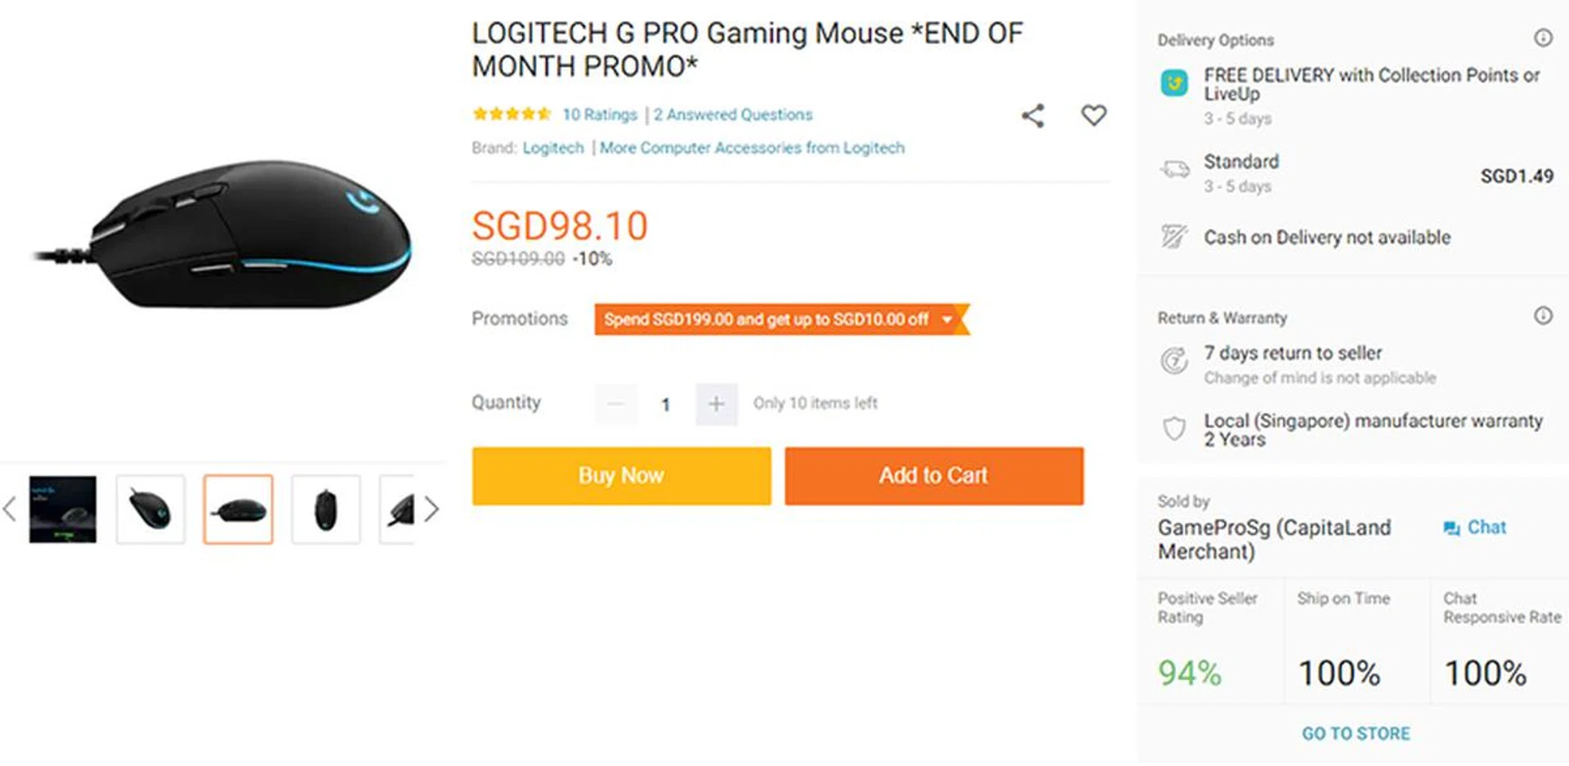Open More Computer Accessories from Logitech

point(752,148)
